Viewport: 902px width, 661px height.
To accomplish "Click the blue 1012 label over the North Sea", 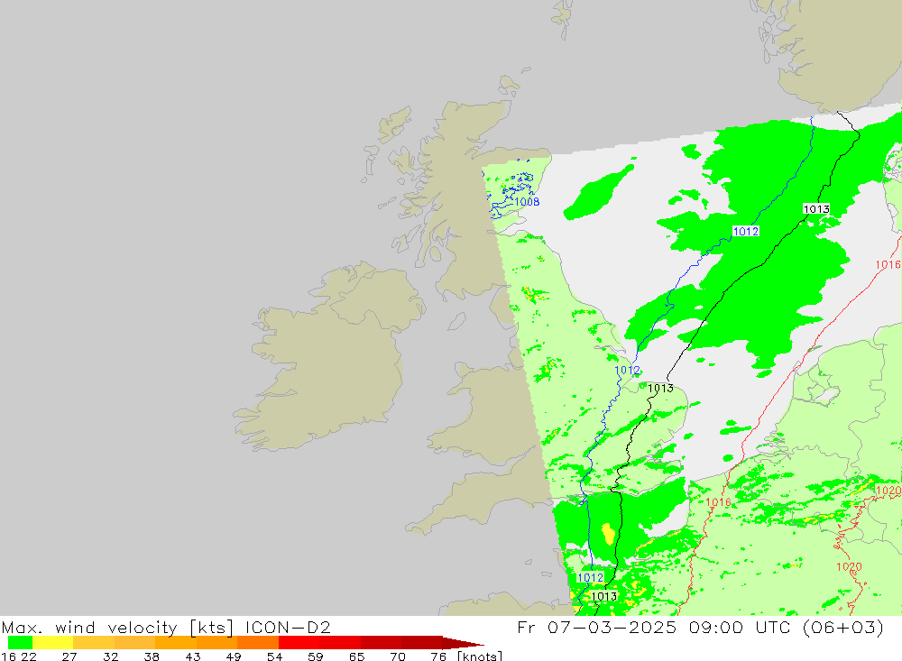I will tap(746, 231).
